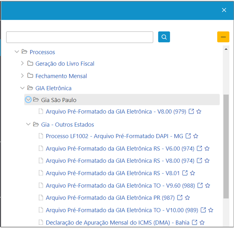This screenshot has width=234, height=228.
Task: Favorite the RS - V8.01 star
Action: (192, 173)
